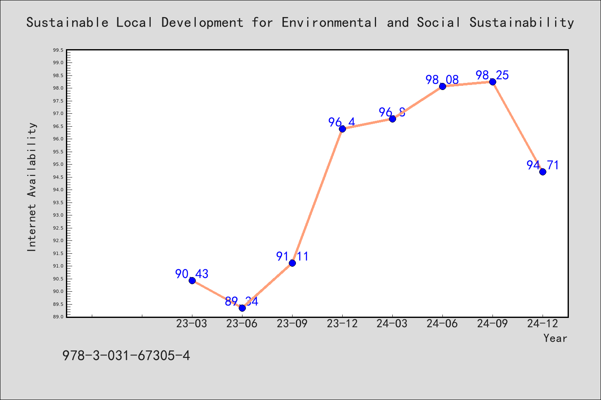
Task: Click the 94.0 y-axis tick label
Action: click(x=58, y=190)
